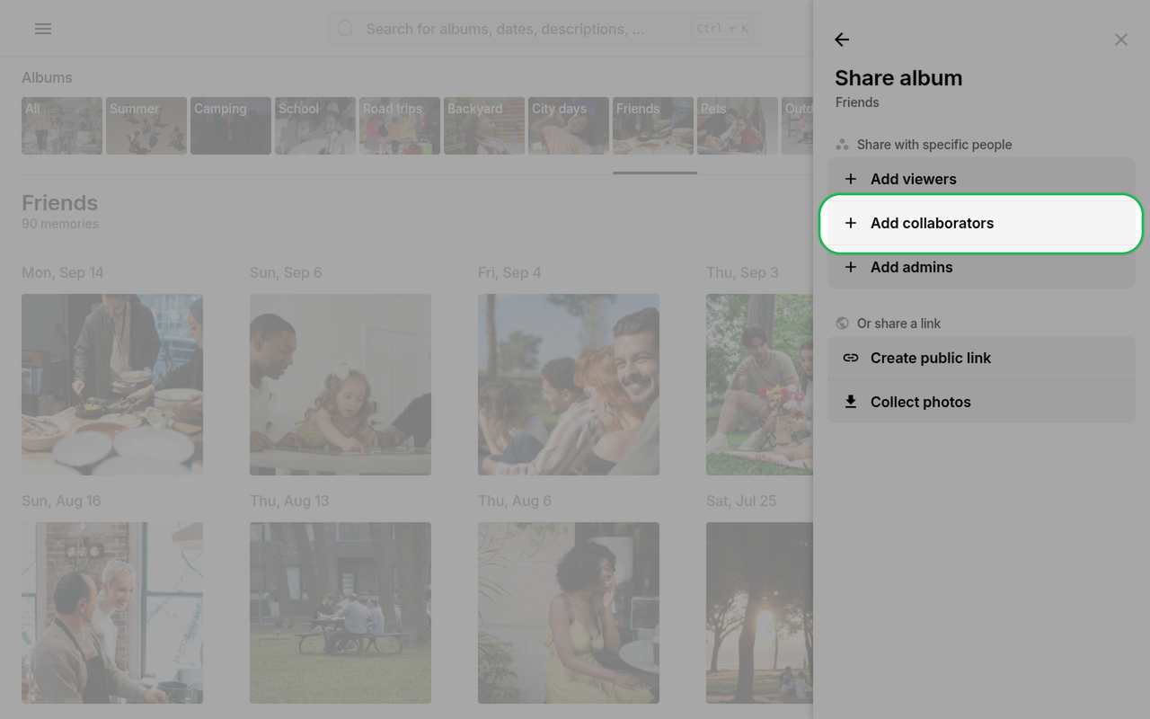The image size is (1150, 719).
Task: Go back using the arrow in Share album
Action: pyautogui.click(x=842, y=40)
